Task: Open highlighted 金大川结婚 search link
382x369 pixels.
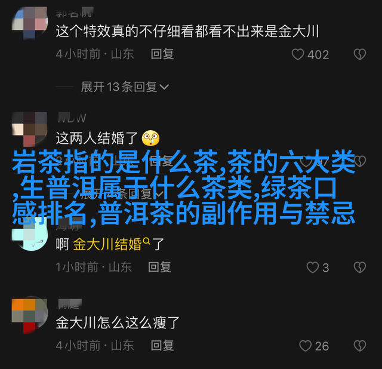Action: [107, 244]
